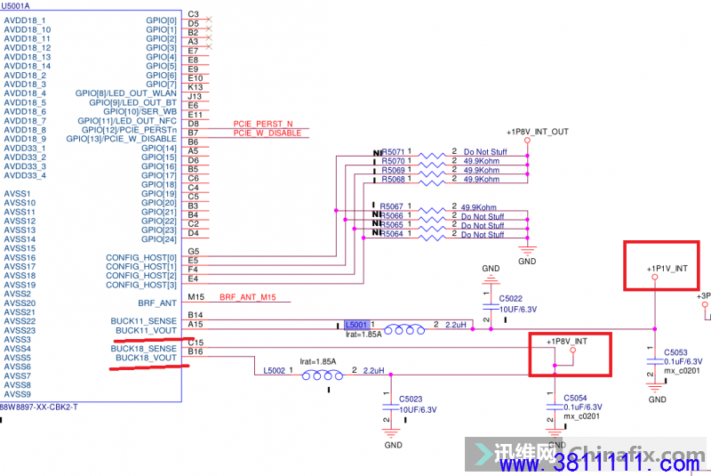The width and height of the screenshot is (711, 476).
Task: Click the CONFIG_HOST[3] pin name
Action: pos(141,285)
